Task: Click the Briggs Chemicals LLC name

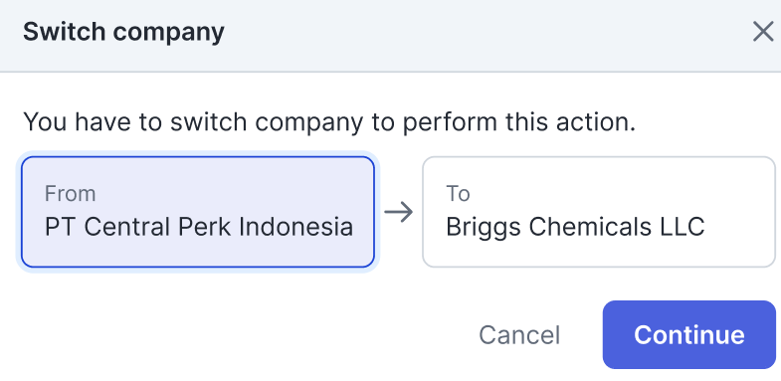Action: 575,227
